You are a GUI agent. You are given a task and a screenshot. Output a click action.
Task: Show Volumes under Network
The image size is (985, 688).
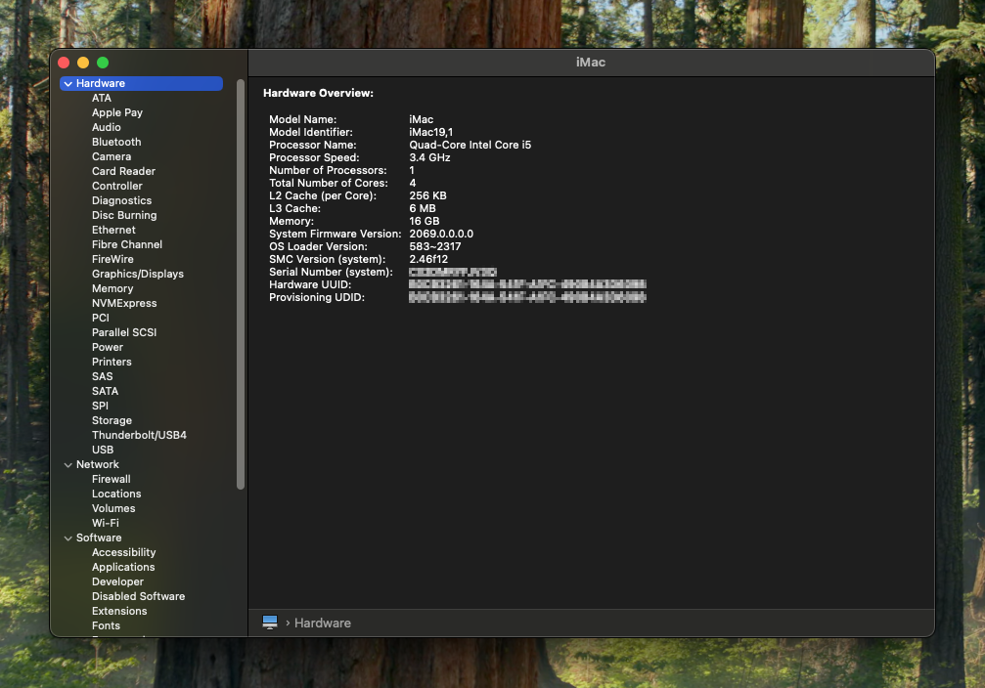[113, 508]
